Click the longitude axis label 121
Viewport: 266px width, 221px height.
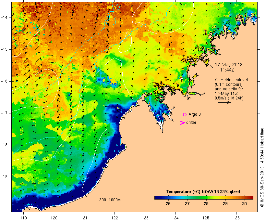click(x=84, y=218)
